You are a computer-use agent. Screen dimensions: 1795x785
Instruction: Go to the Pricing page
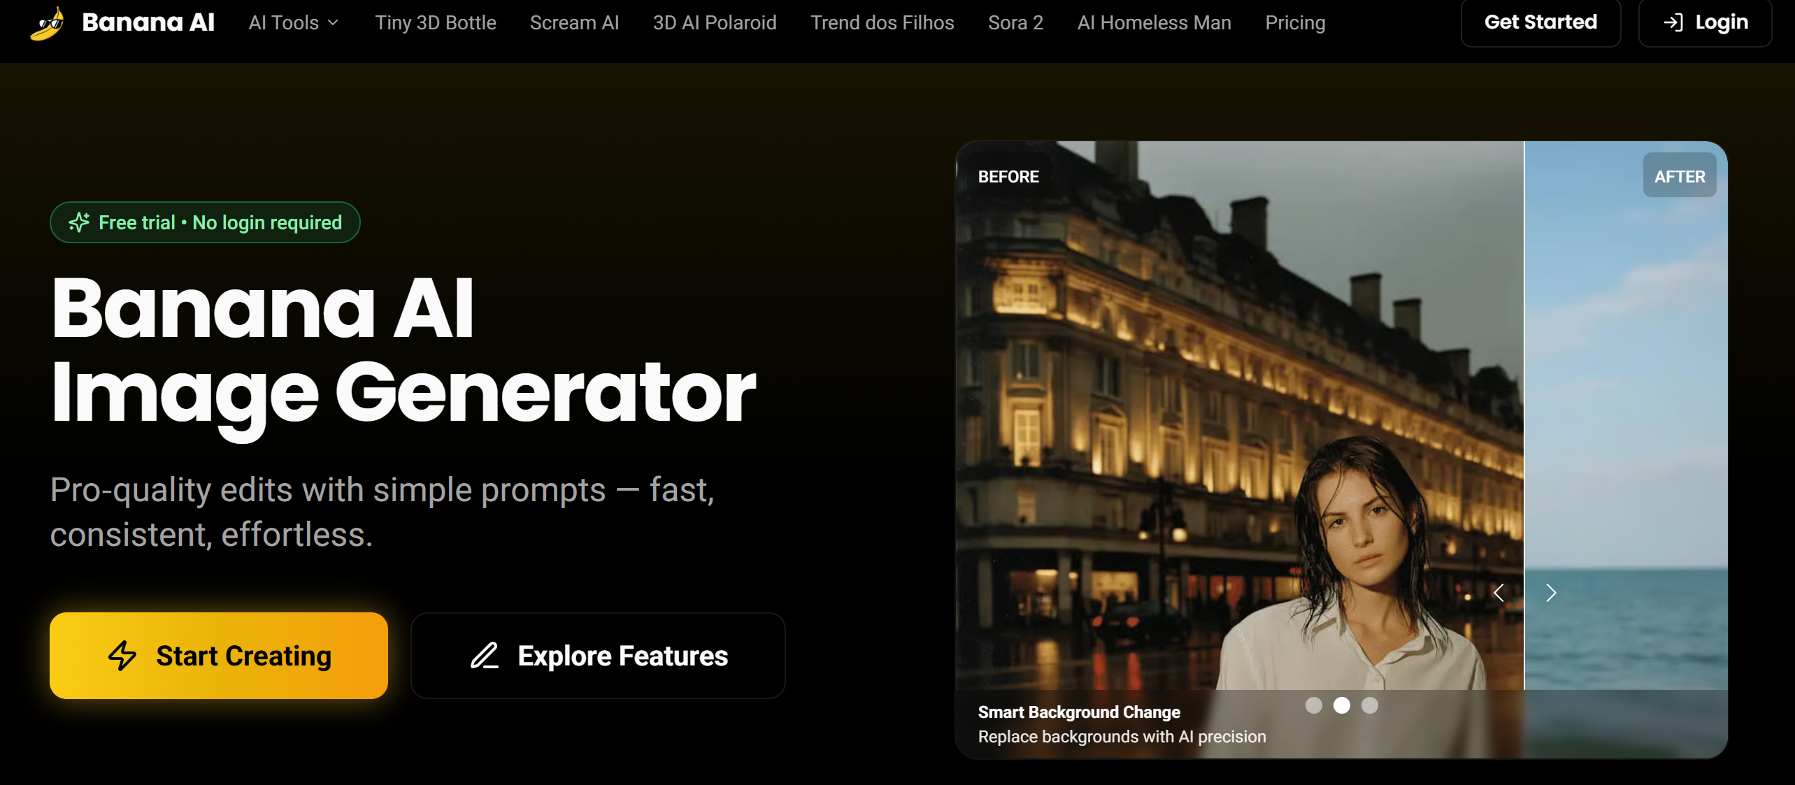(1295, 23)
